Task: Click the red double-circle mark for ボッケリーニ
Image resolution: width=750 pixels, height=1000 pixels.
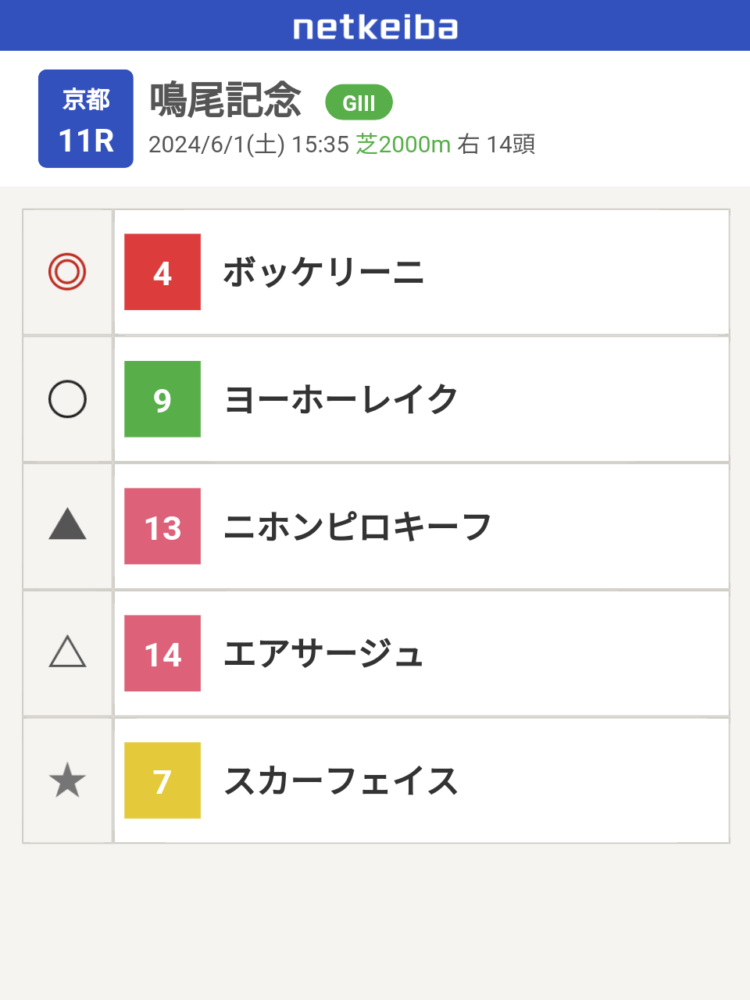Action: pos(67,272)
